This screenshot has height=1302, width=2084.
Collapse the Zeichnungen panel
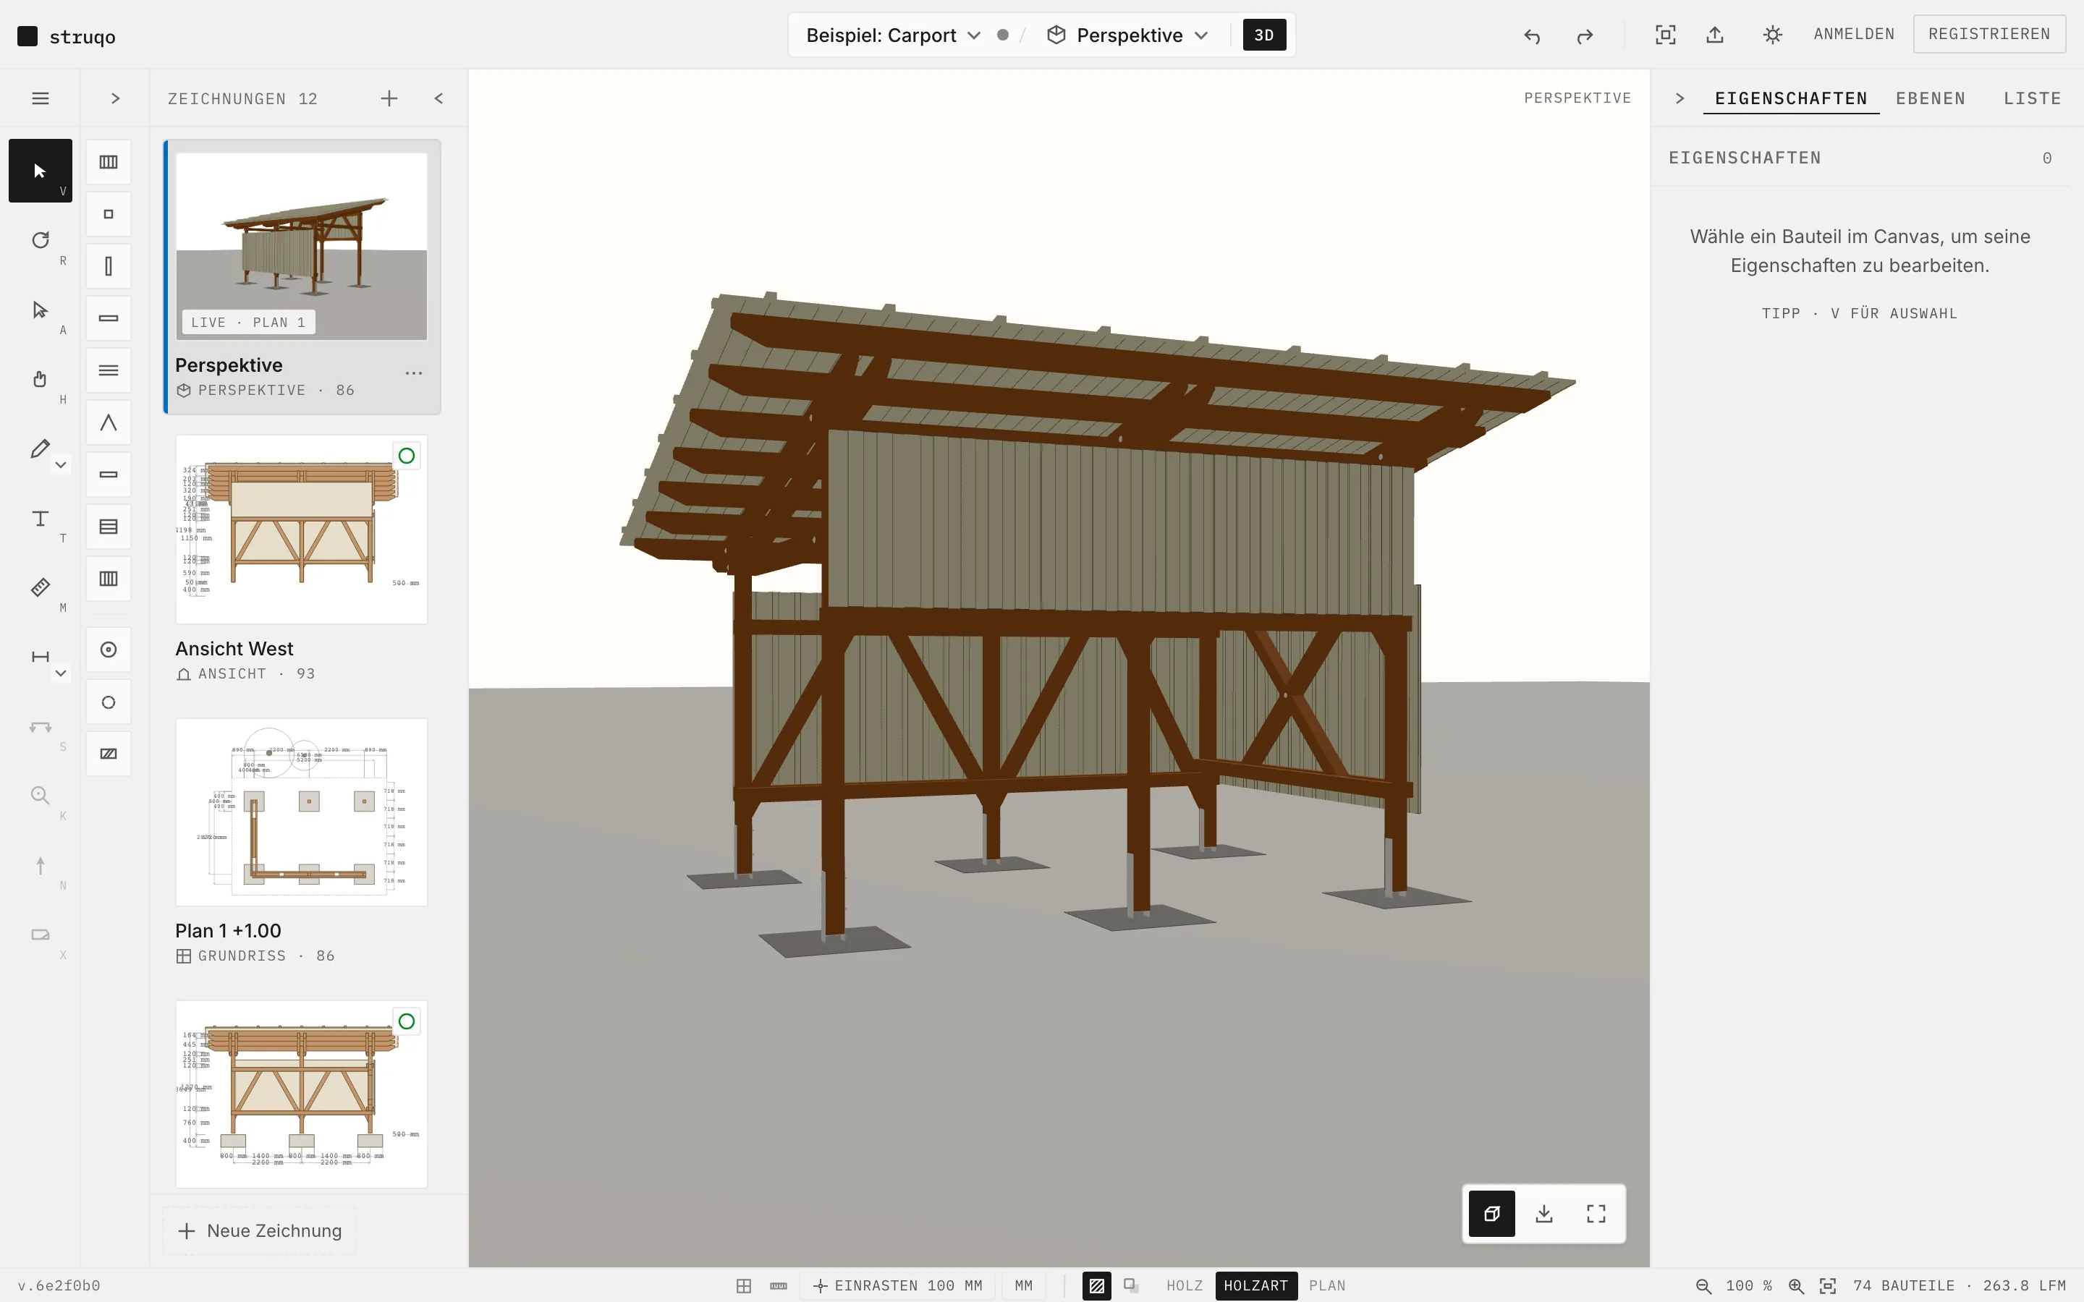pos(439,98)
